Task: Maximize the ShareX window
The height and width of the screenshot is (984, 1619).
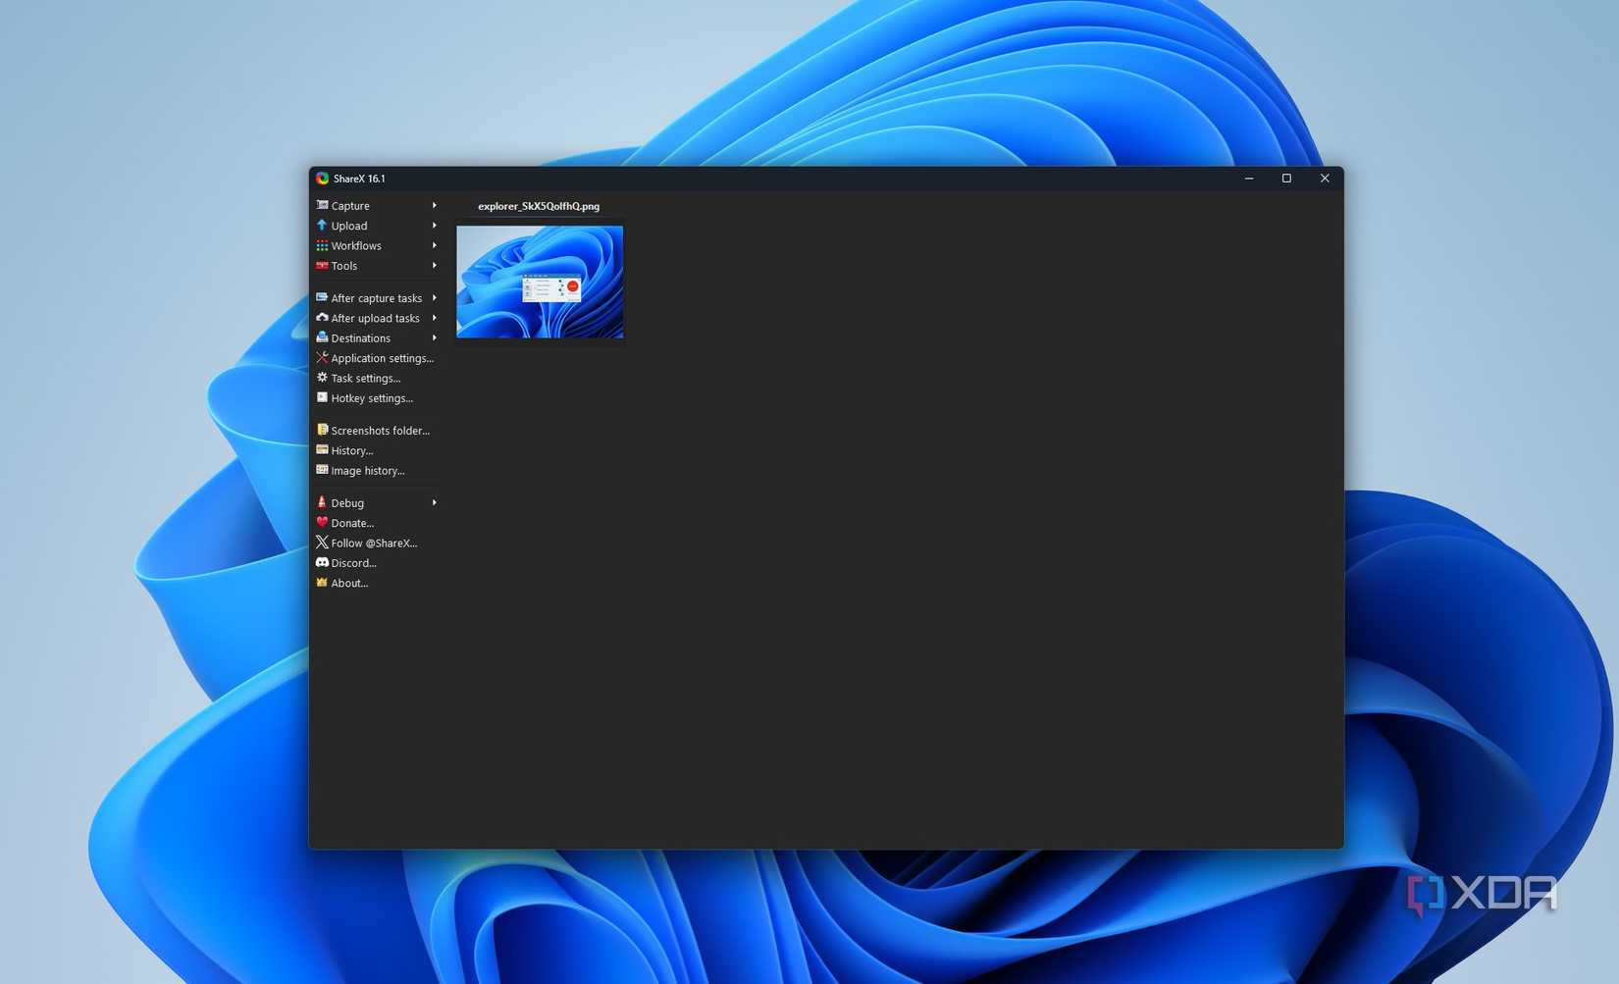Action: pyautogui.click(x=1286, y=179)
